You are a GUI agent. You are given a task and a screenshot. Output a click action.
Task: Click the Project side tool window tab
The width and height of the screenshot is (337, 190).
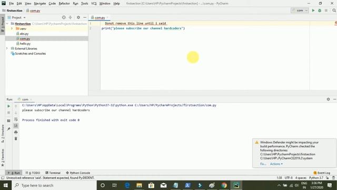(3, 24)
